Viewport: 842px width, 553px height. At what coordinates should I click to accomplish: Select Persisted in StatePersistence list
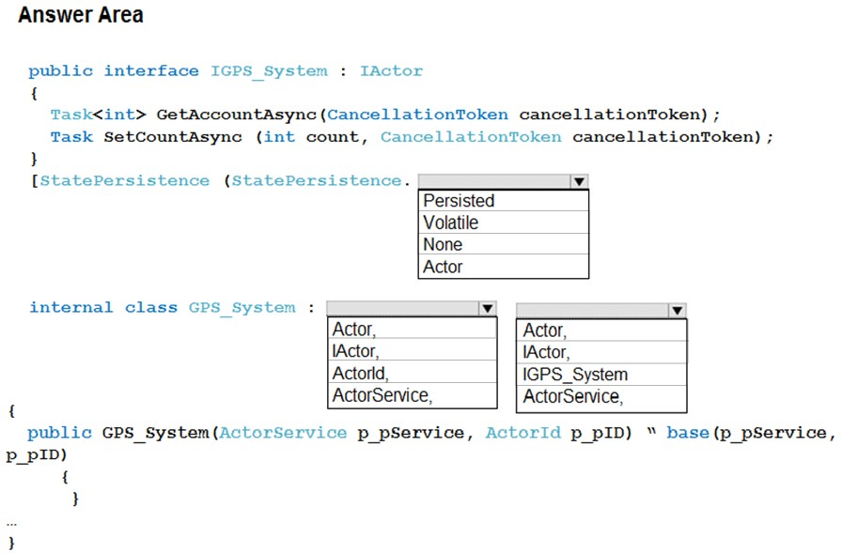coord(503,201)
